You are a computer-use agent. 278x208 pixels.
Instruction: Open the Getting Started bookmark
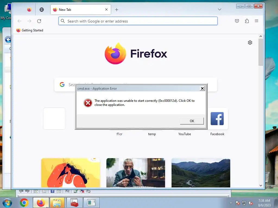30,30
